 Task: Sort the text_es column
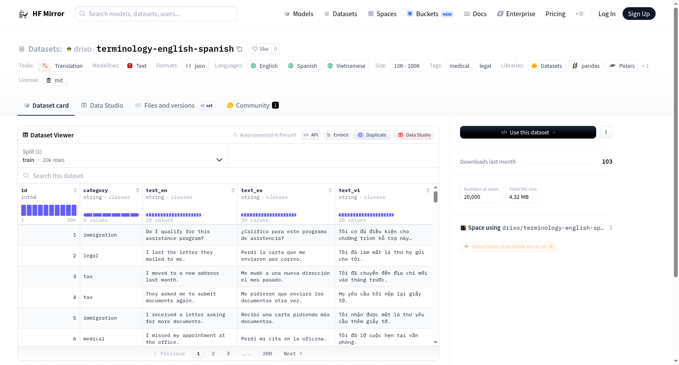click(x=330, y=190)
